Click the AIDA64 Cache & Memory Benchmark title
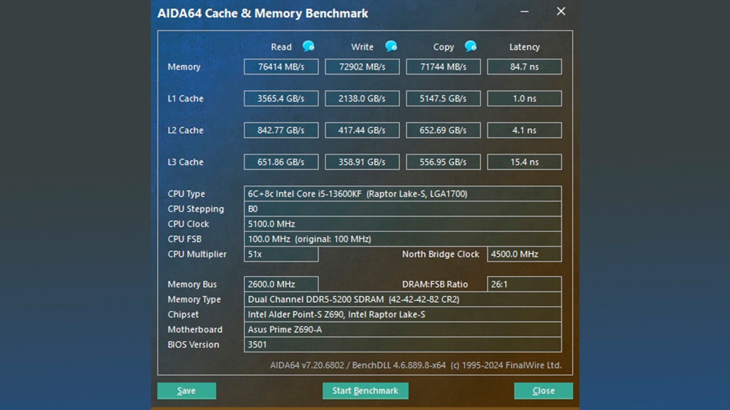This screenshot has height=410, width=730. pos(263,13)
